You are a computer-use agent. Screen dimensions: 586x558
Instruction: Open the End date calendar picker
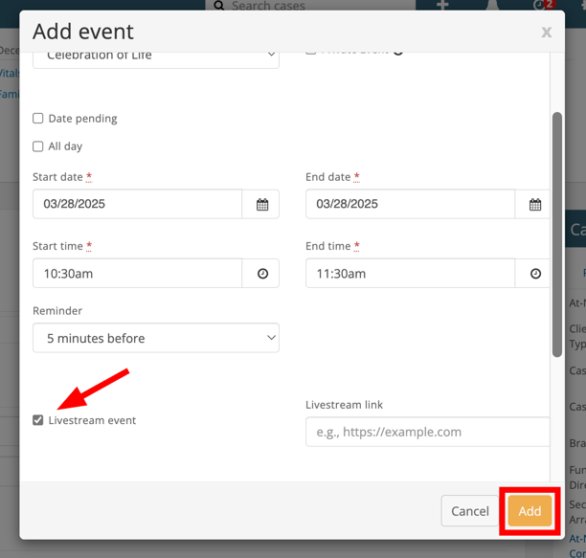pos(534,204)
